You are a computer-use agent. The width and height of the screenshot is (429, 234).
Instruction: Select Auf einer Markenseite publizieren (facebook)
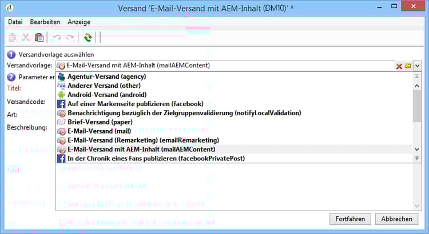point(234,104)
